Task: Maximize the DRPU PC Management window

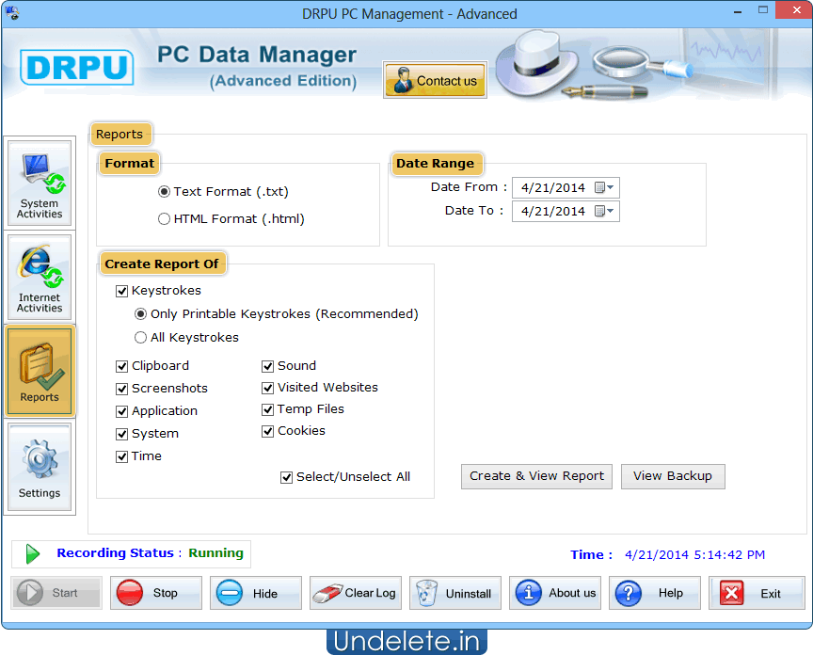Action: (x=763, y=10)
